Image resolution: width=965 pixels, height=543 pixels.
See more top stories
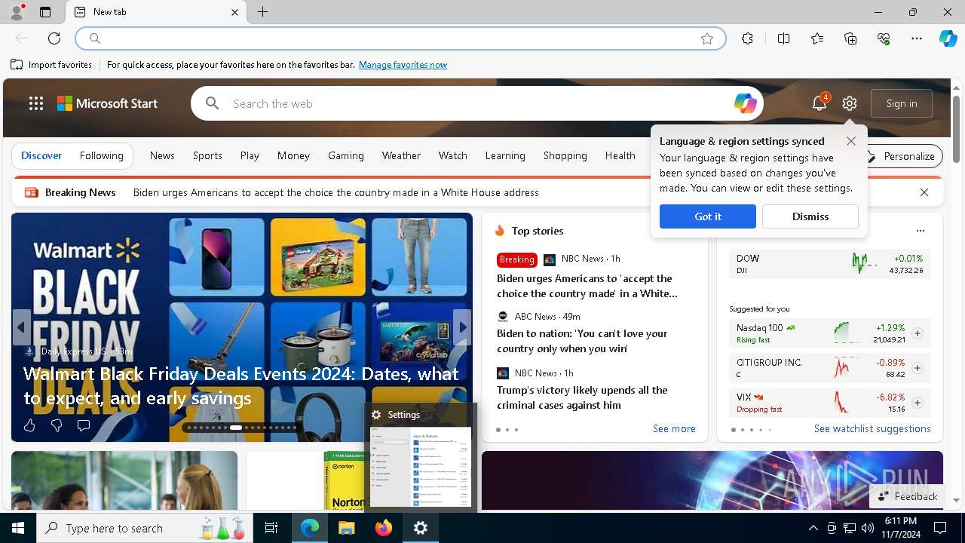tap(674, 428)
